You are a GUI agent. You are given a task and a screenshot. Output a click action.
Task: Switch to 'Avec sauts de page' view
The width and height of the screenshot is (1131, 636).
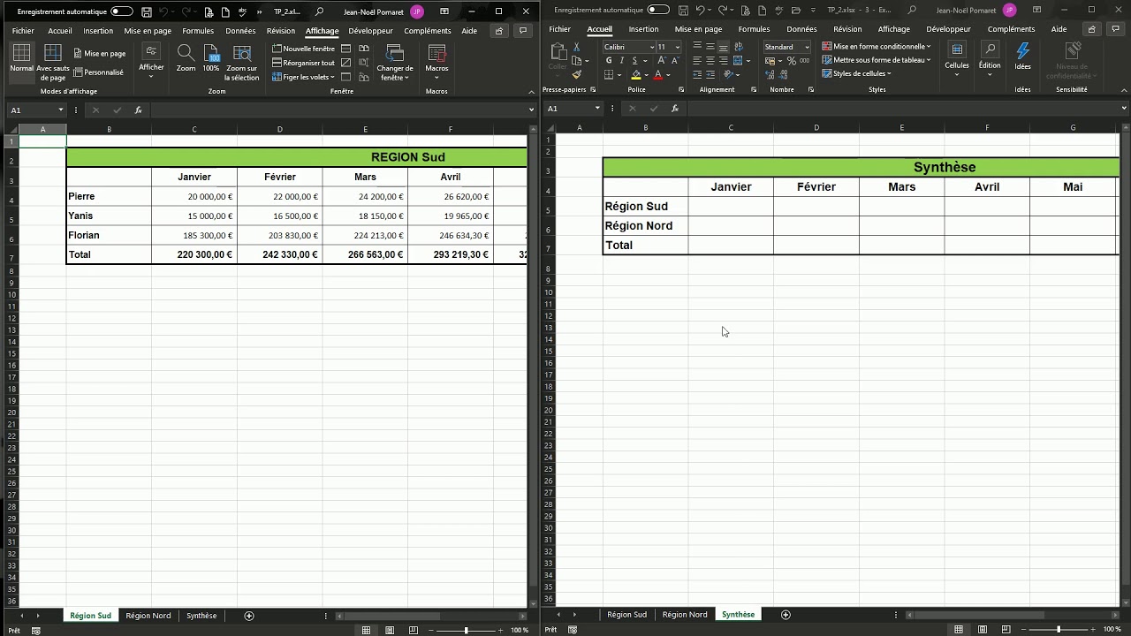(53, 62)
